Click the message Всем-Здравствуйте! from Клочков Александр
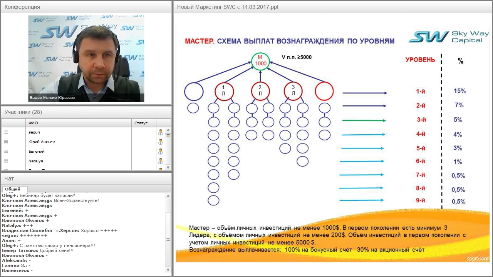The image size is (493, 277). pos(50,200)
